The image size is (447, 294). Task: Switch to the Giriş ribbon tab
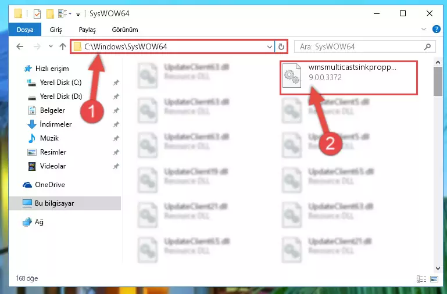(56, 30)
